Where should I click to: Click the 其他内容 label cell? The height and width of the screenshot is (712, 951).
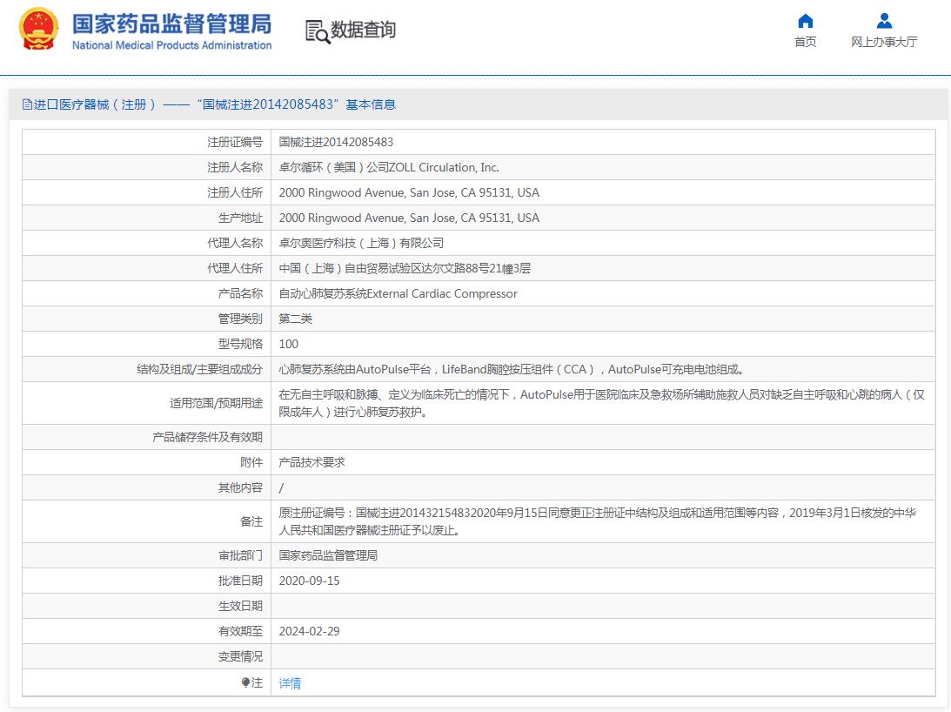click(x=146, y=487)
